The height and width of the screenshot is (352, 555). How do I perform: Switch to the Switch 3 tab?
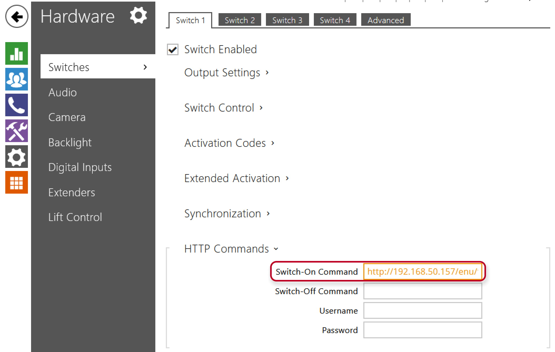[287, 20]
